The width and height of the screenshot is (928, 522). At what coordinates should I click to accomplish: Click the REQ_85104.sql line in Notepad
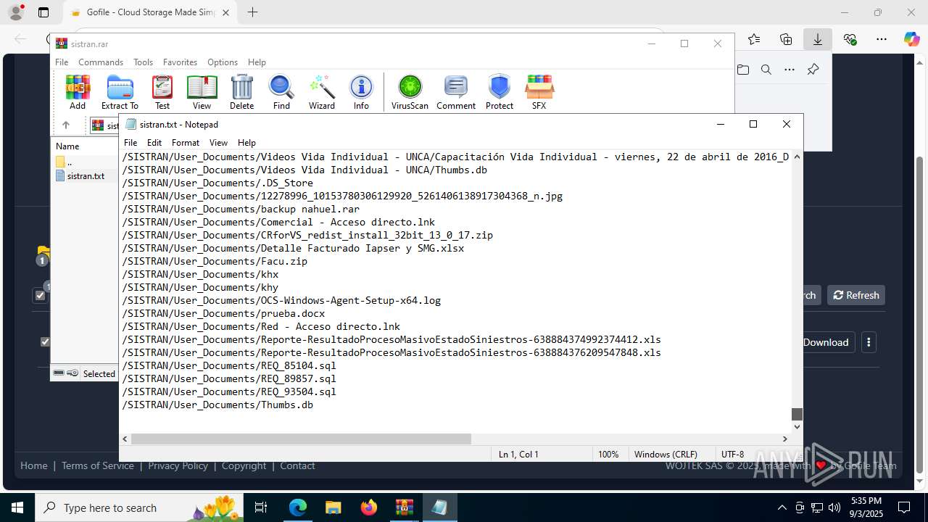click(229, 365)
